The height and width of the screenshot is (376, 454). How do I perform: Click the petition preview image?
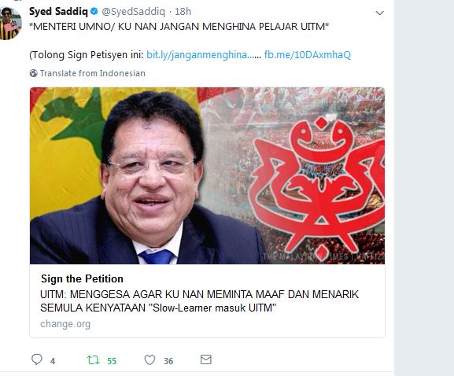207,175
